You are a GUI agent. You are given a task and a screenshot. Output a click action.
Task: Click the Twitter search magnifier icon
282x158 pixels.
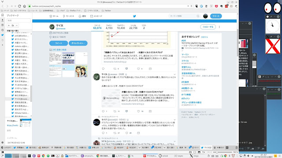coord(198,16)
